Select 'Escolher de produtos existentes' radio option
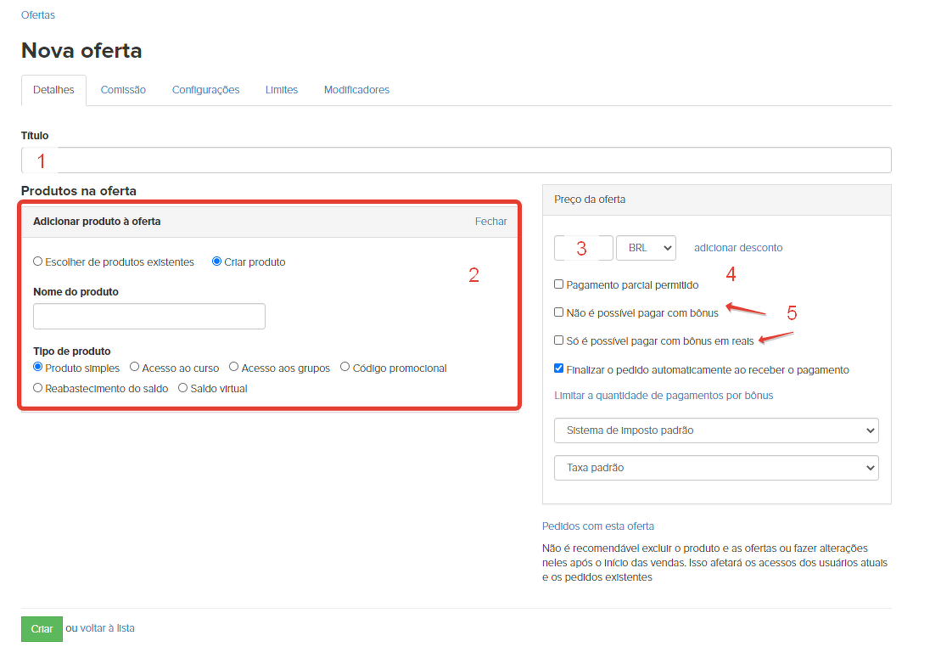Screen dimensions: 941x658 (38, 262)
